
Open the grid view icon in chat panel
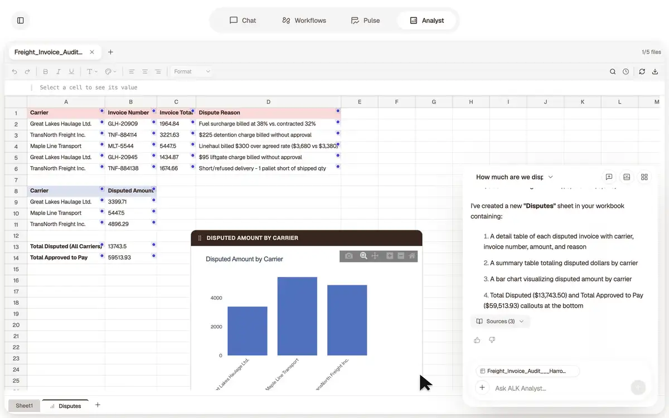[x=644, y=177]
